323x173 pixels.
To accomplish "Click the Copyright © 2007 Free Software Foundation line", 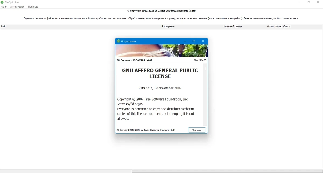I will 153,99.
